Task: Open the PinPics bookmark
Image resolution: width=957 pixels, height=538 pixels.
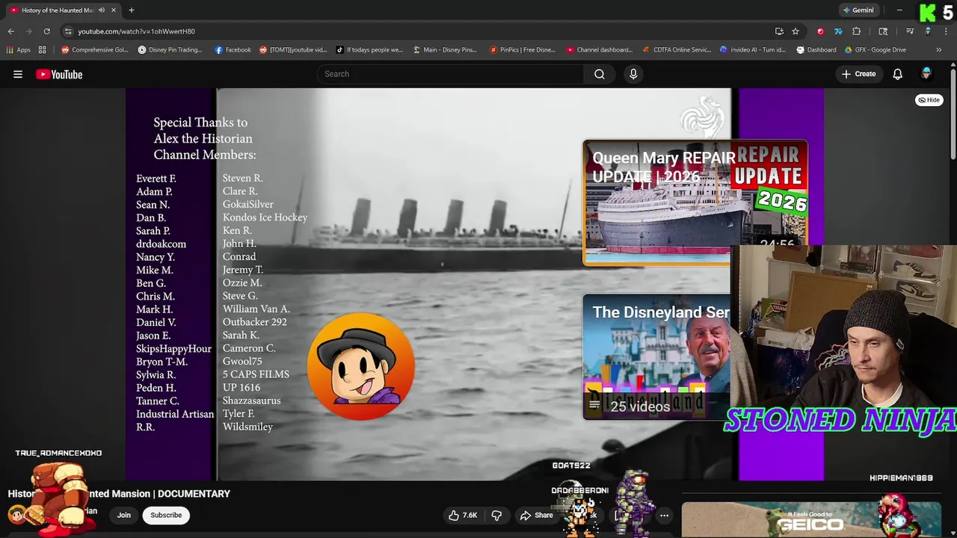Action: (523, 50)
